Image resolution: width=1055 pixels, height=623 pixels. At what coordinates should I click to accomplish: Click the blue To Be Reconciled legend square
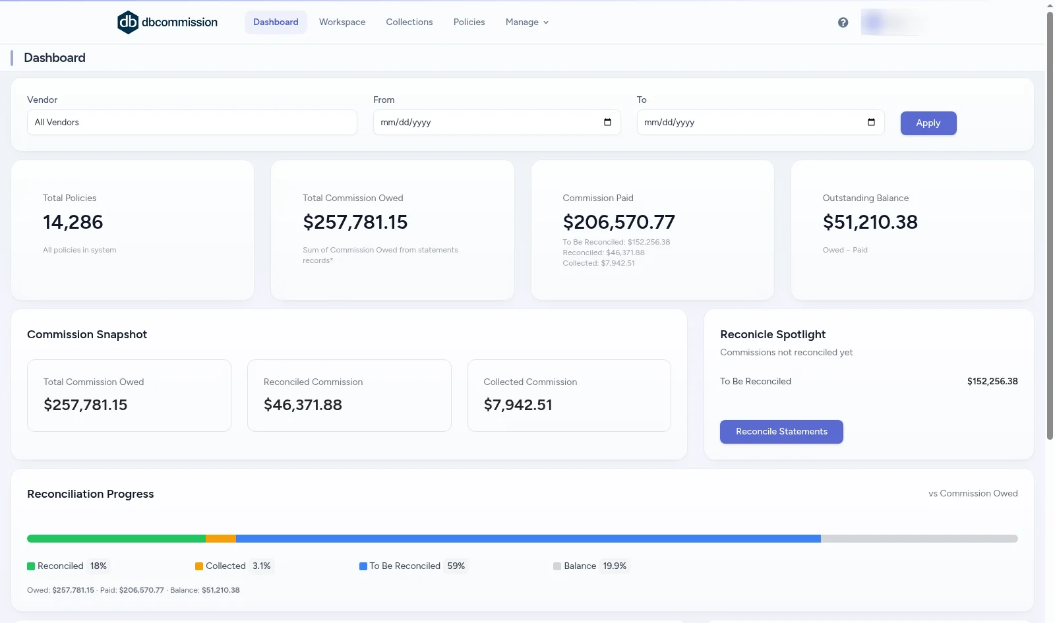click(x=363, y=566)
